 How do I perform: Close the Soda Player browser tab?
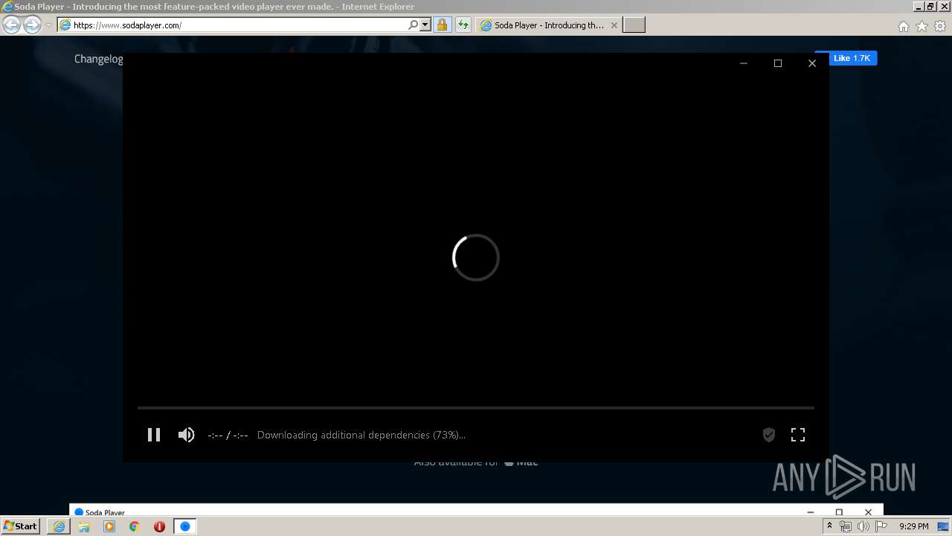tap(614, 25)
